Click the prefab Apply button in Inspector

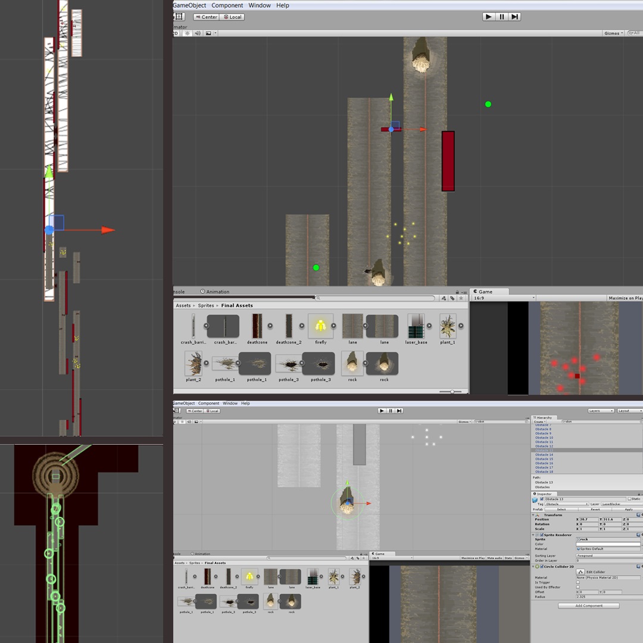[629, 510]
